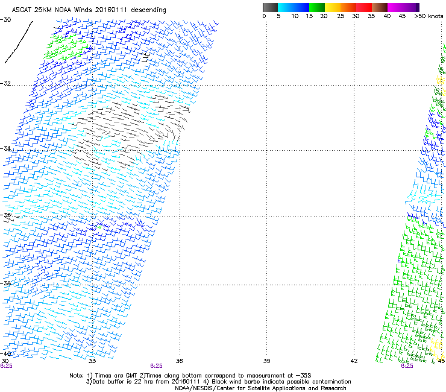The height and width of the screenshot is (392, 446).
Task: Click the '39' longitude axis label
Action: [266, 361]
